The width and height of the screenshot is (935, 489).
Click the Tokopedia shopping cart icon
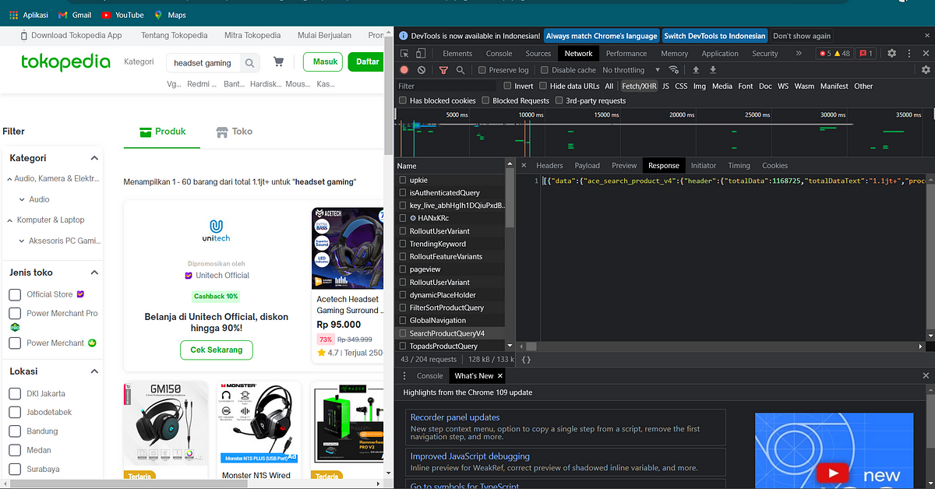tap(278, 62)
